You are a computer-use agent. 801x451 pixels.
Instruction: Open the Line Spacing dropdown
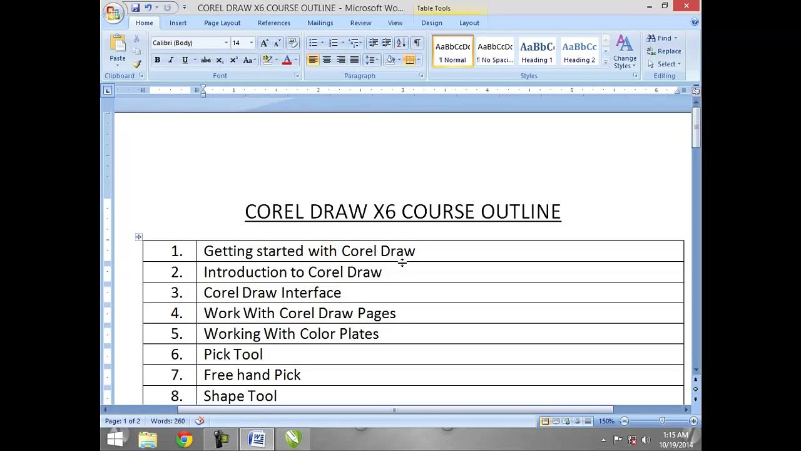[370, 60]
